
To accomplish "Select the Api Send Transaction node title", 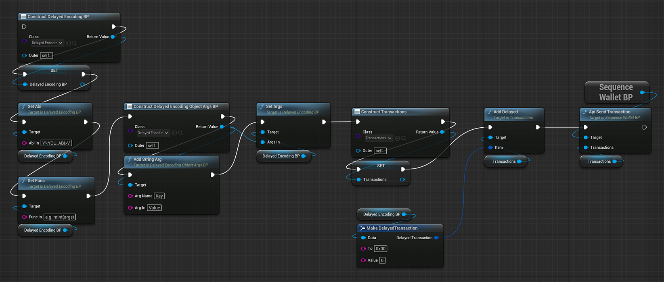I will [610, 112].
